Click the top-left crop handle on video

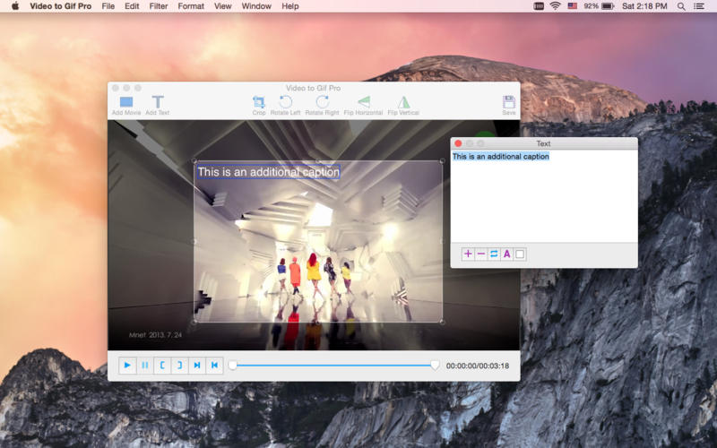194,161
